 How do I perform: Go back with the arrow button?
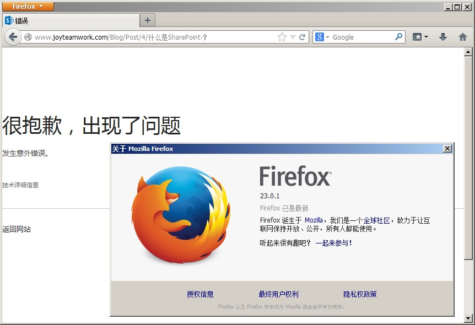(13, 37)
